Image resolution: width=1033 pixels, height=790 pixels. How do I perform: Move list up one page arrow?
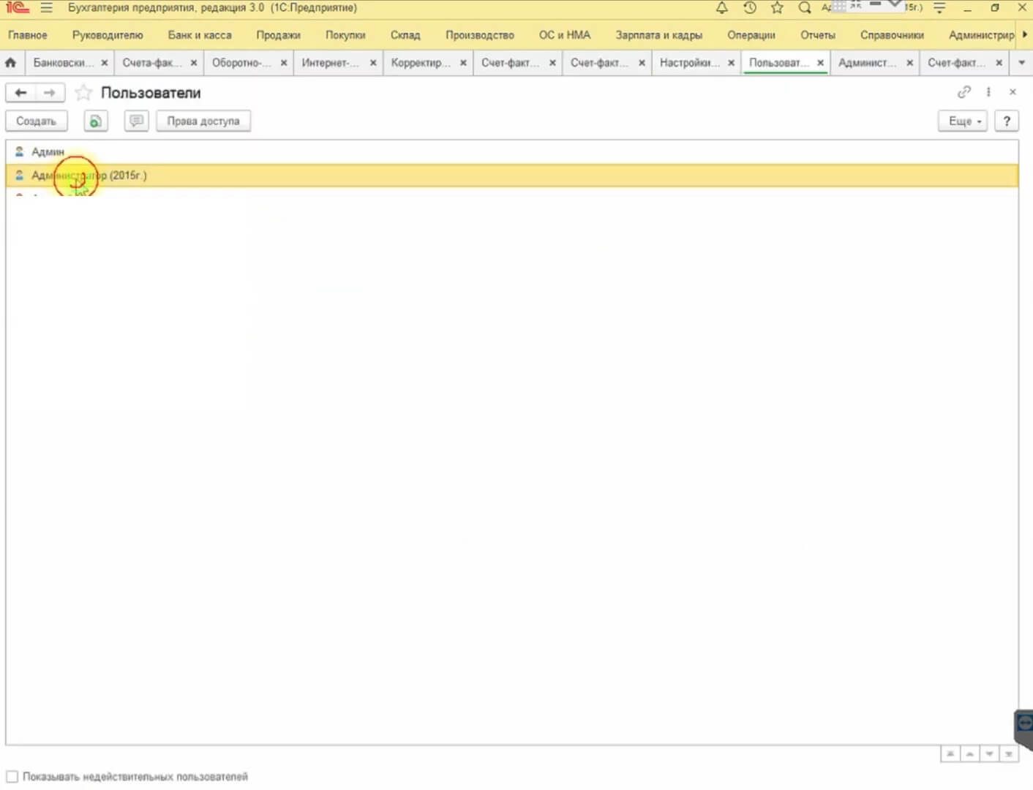pyautogui.click(x=969, y=754)
